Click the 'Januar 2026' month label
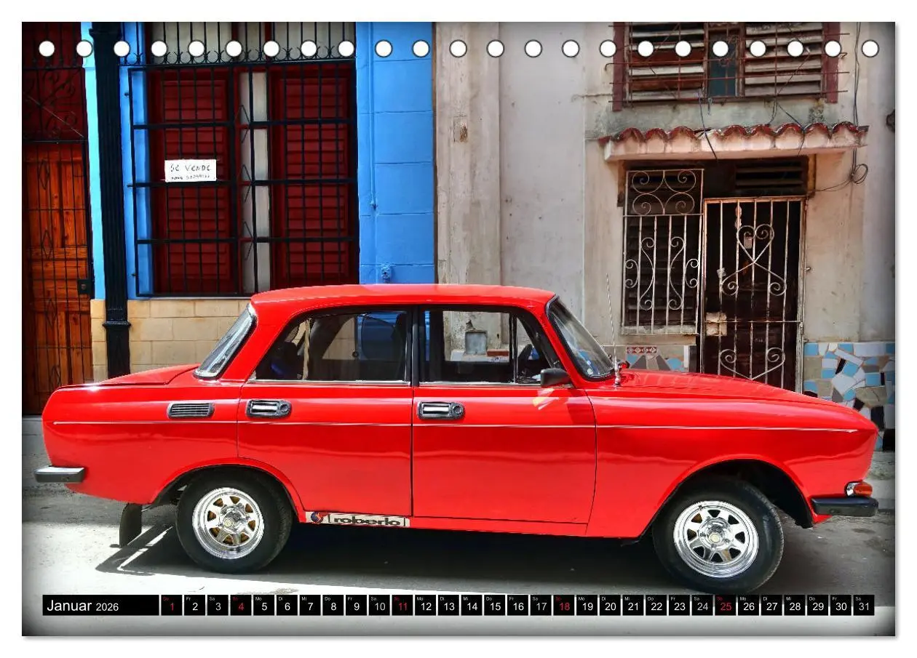Image resolution: width=917 pixels, height=658 pixels. [x=82, y=606]
